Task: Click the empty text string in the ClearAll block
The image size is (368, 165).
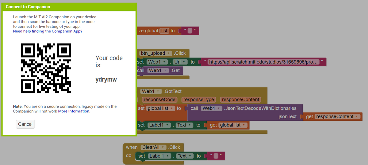Action: click(216, 156)
